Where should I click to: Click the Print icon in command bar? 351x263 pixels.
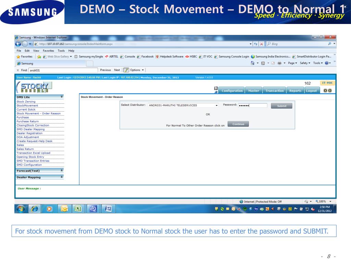coord(279,63)
